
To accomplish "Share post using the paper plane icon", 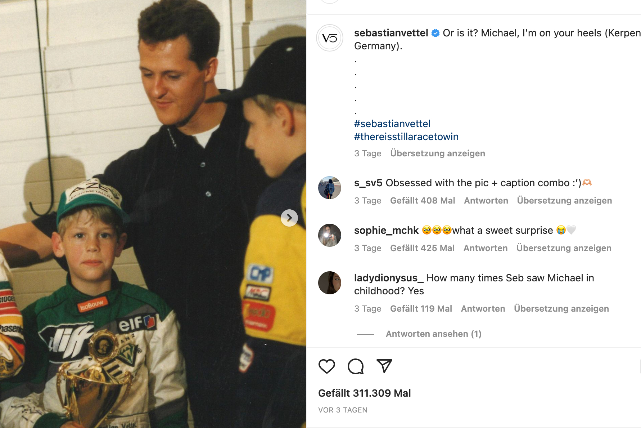I will [x=384, y=366].
